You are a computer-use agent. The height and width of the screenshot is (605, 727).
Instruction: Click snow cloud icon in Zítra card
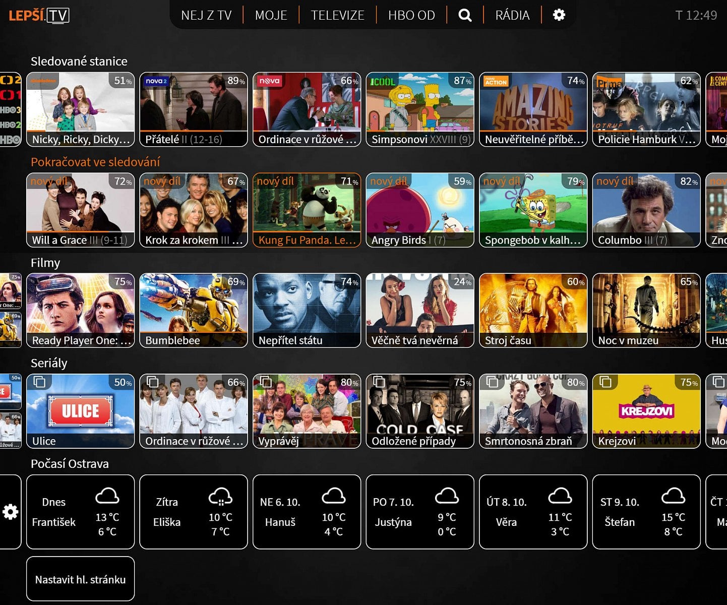[220, 497]
